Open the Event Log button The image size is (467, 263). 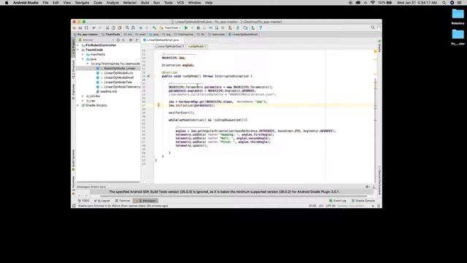click(x=337, y=201)
